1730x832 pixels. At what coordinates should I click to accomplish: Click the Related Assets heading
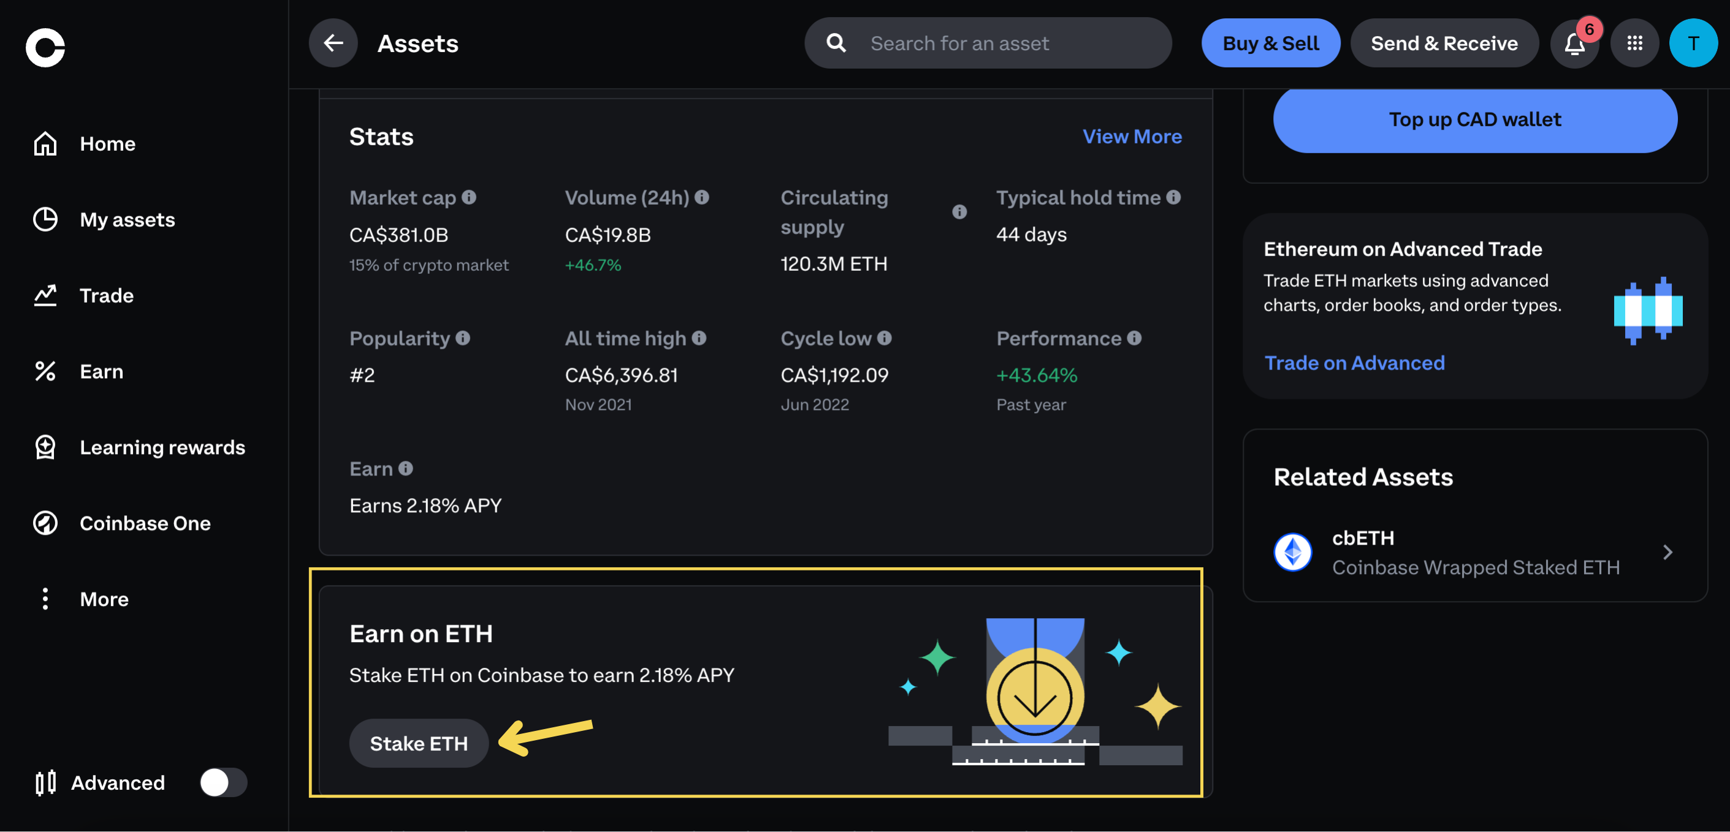(1363, 477)
